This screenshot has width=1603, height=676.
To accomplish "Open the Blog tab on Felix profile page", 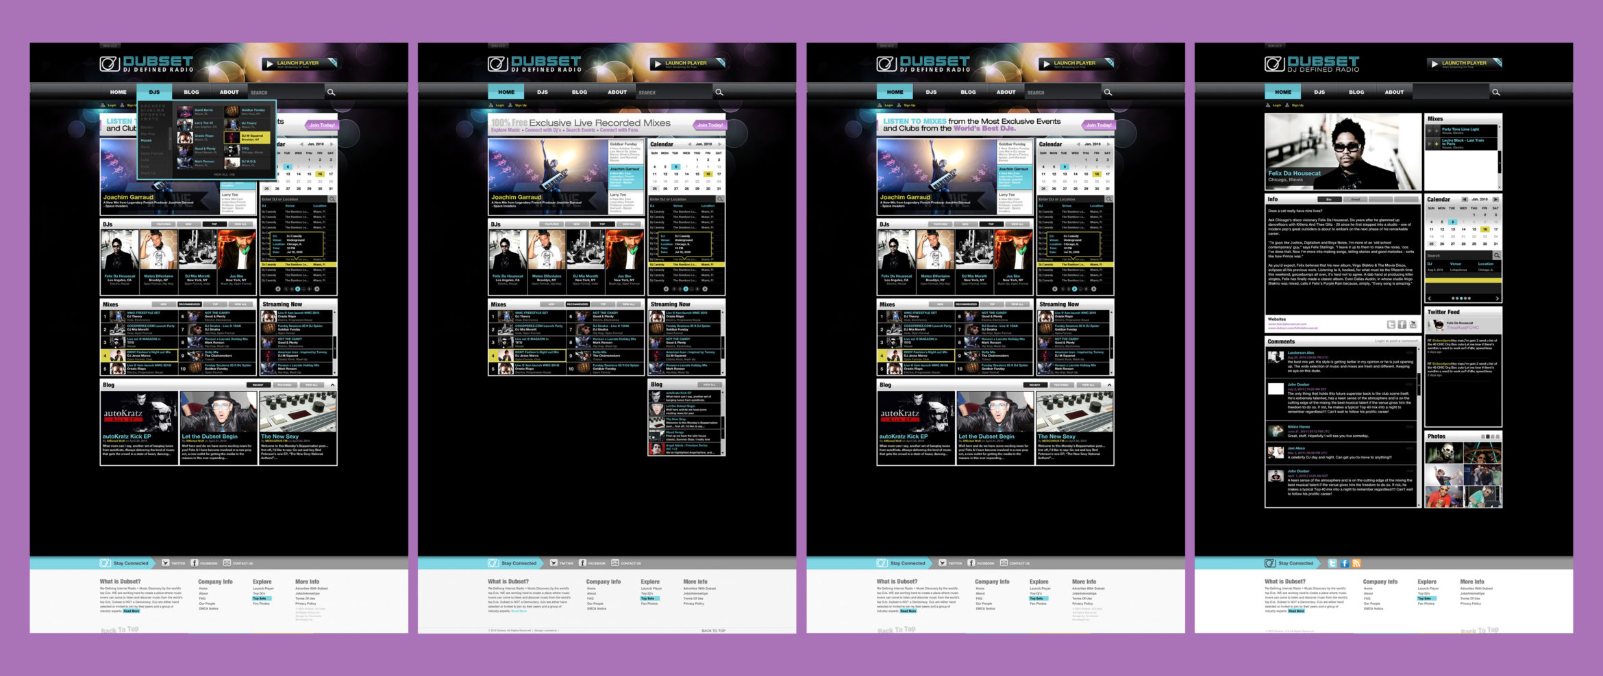I will tap(1356, 92).
